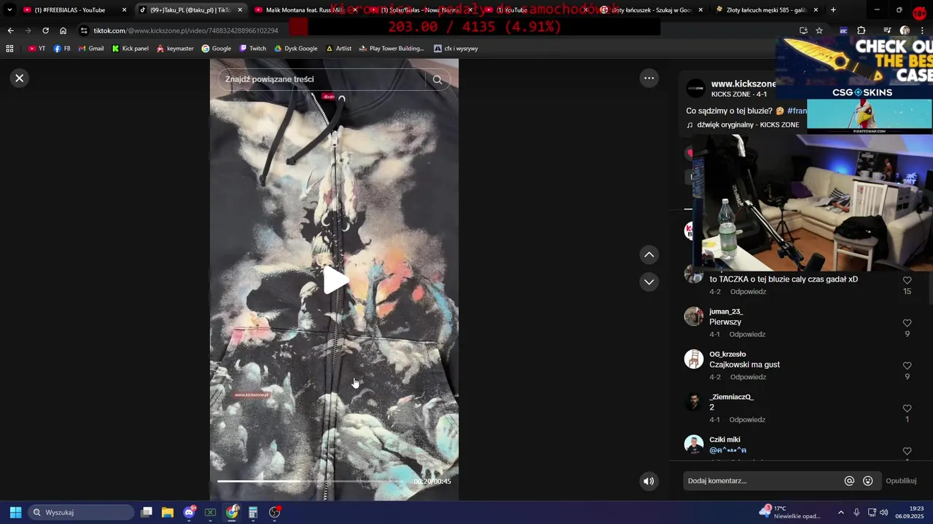
Task: Close the #FREEBIALAS YouTube tab
Action: [x=124, y=10]
